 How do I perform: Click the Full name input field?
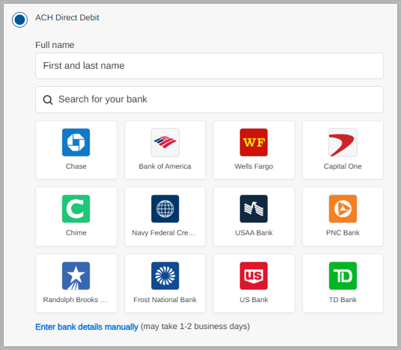(x=209, y=66)
